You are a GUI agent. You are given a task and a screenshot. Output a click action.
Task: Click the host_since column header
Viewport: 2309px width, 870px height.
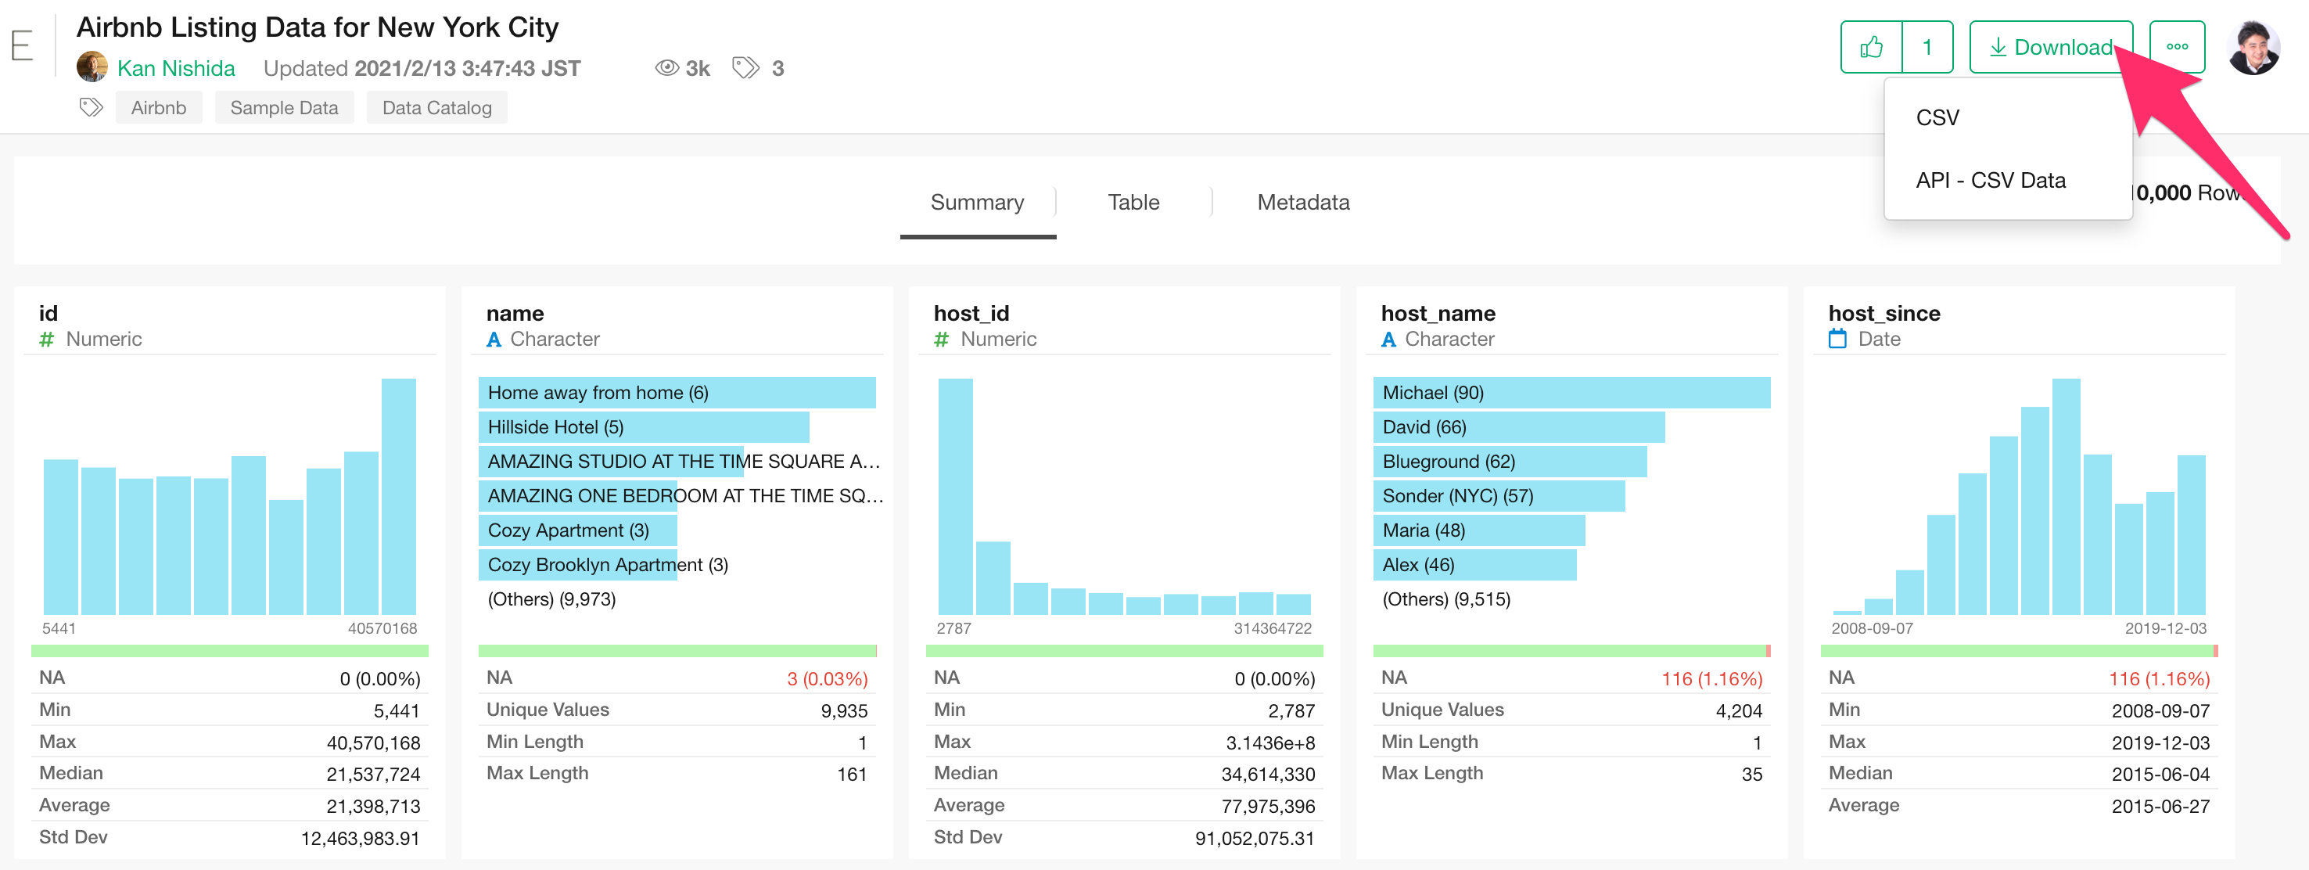click(x=1884, y=313)
